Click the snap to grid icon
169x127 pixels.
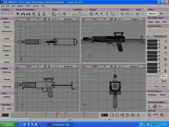point(138,14)
